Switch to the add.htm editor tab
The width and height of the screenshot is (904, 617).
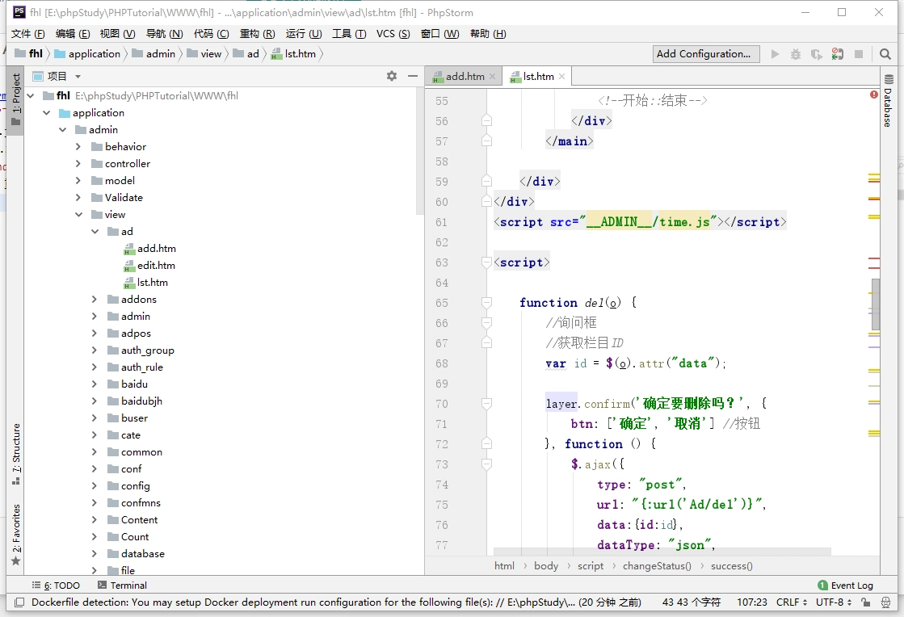(465, 77)
